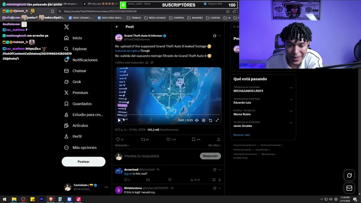The width and height of the screenshot is (361, 203).
Task: Toggle the video fullscreen icon
Action: tap(217, 120)
